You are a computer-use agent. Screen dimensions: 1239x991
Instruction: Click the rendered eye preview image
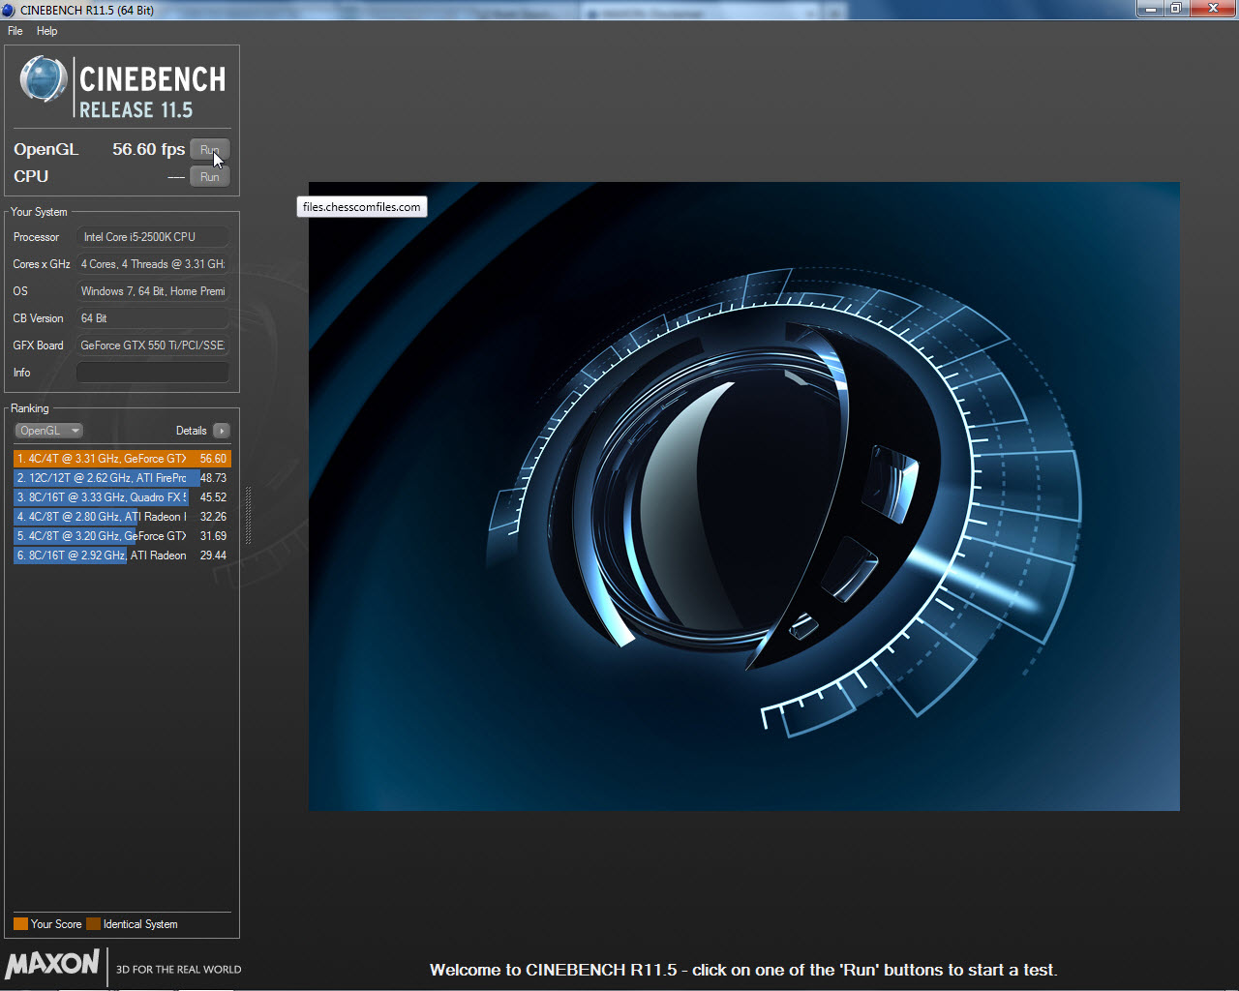tap(744, 496)
